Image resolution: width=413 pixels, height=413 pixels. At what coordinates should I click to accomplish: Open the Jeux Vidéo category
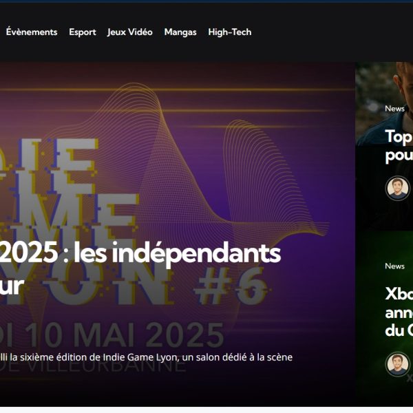click(130, 32)
